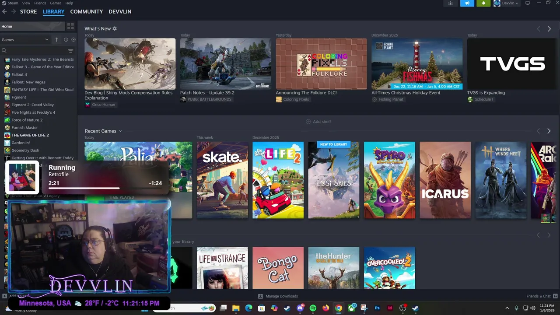Image resolution: width=560 pixels, height=315 pixels.
Task: Show next What's New items
Action: [549, 29]
